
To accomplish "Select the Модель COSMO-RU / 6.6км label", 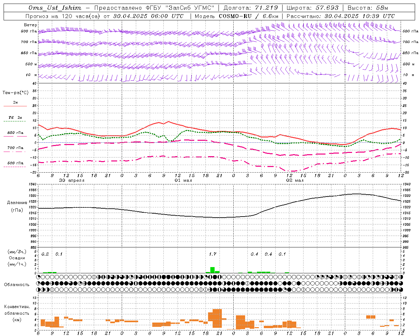I will (237, 16).
